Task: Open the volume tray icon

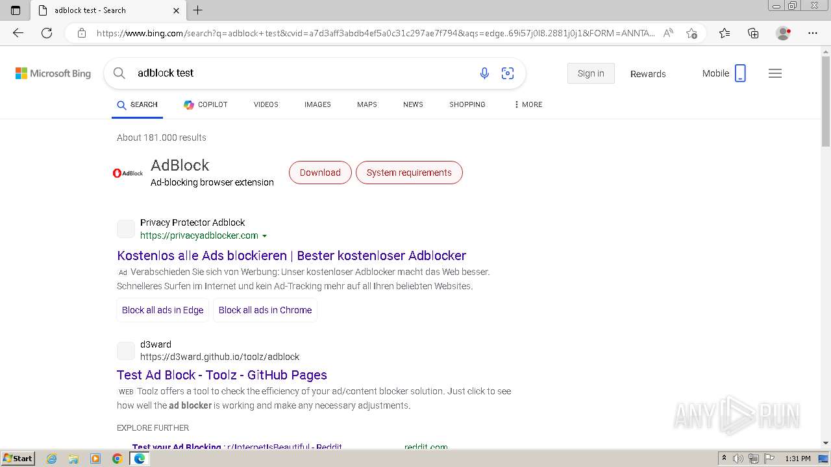Action: (738, 459)
